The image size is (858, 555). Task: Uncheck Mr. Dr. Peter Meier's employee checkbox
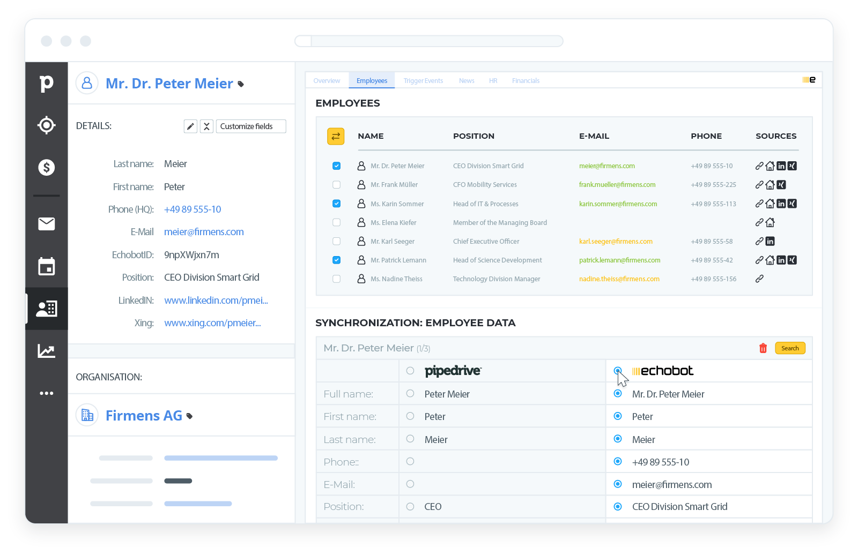pos(336,166)
